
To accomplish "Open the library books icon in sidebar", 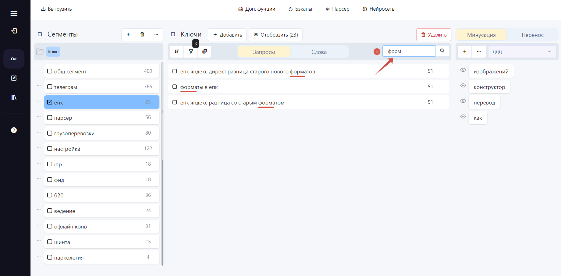I will coord(14,97).
